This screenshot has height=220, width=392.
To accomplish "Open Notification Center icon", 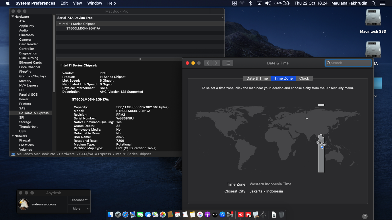I will click(383, 3).
